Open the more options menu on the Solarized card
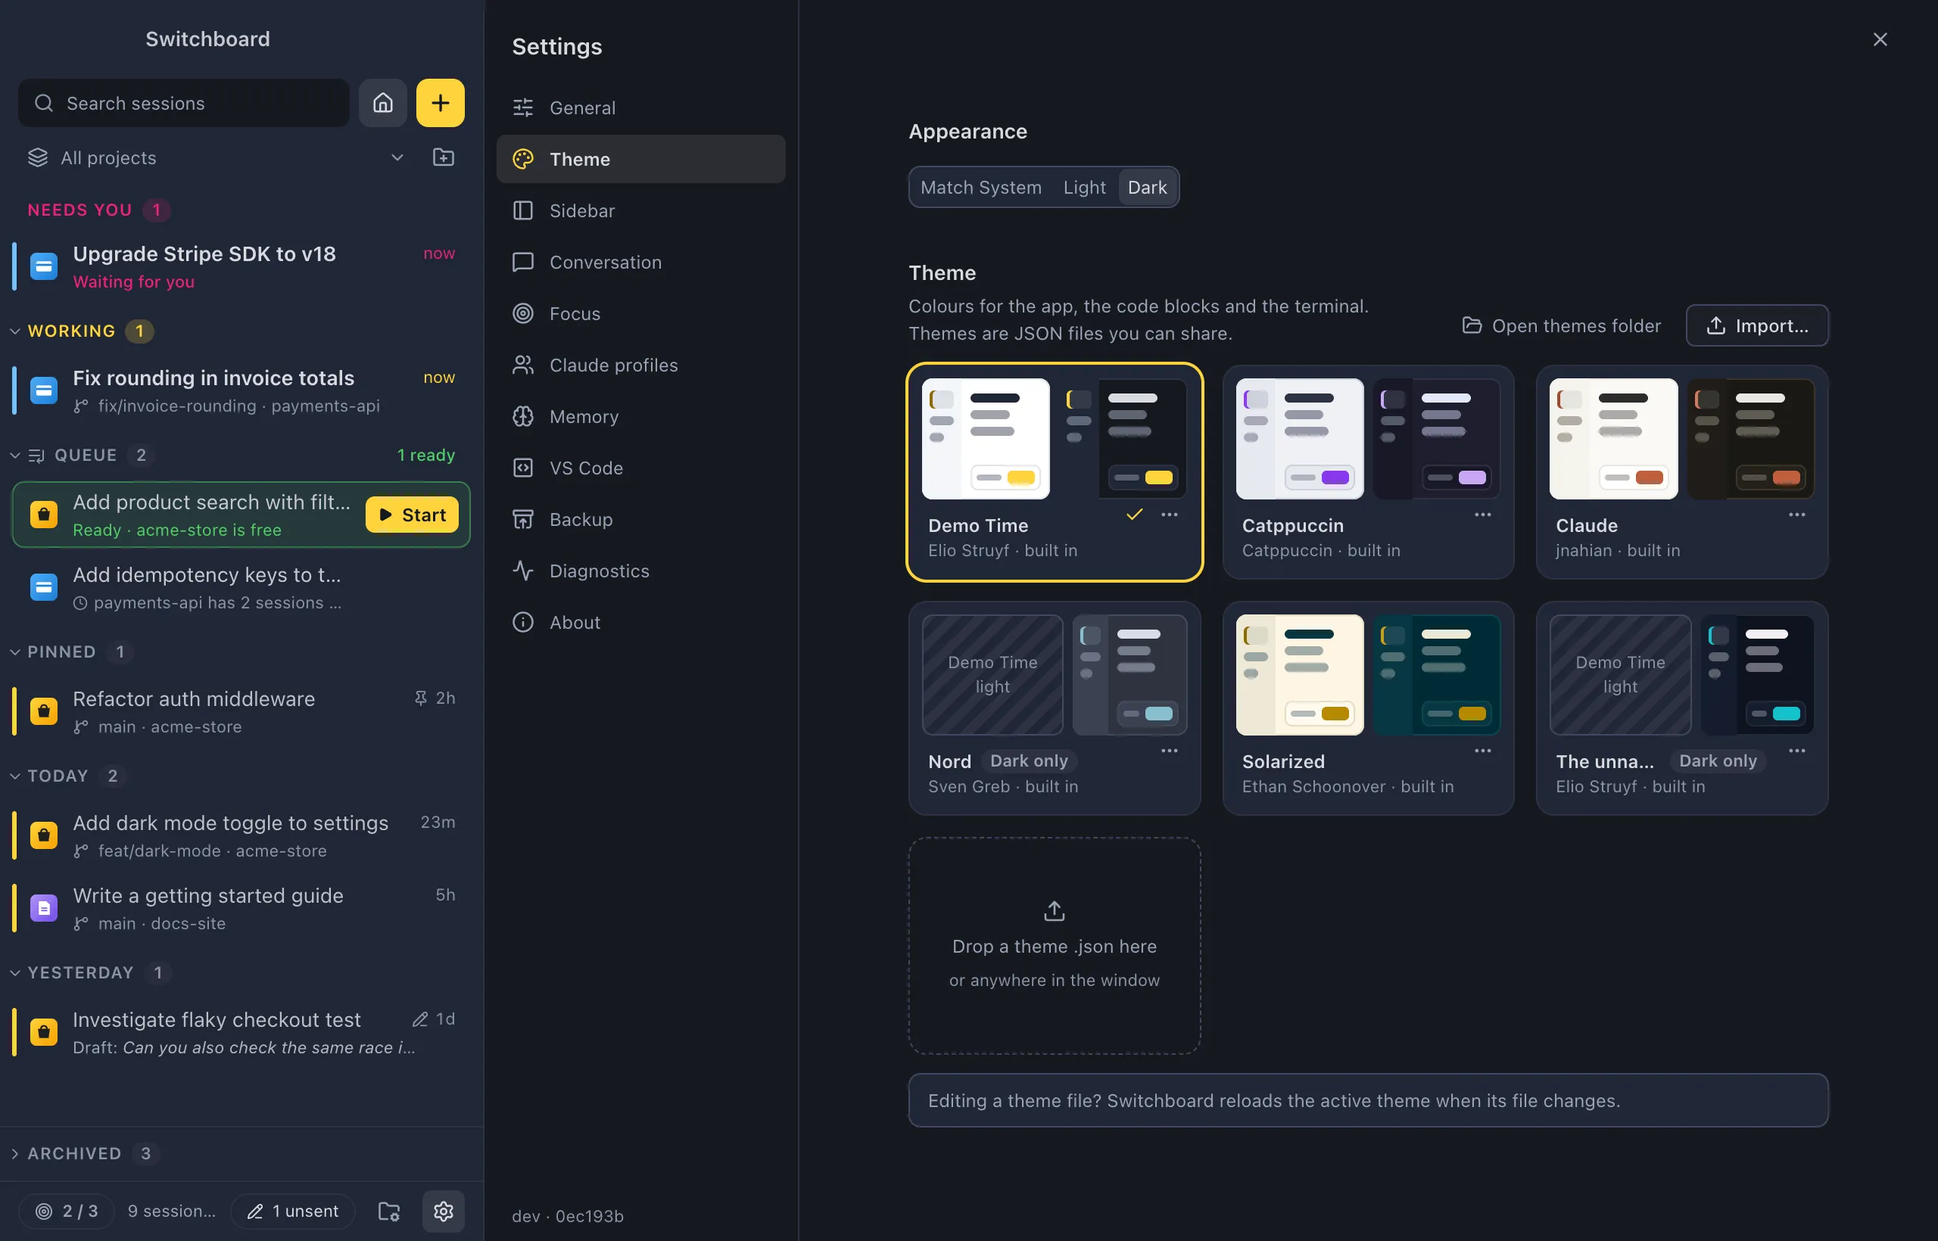1938x1241 pixels. coord(1483,751)
